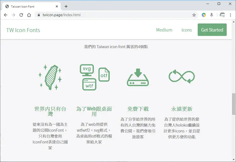Open the icons navigation link

187,30
